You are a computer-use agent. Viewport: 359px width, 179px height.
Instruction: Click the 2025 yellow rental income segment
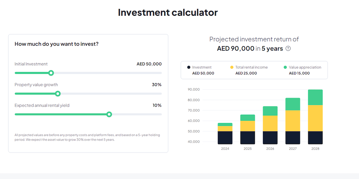[248, 126]
